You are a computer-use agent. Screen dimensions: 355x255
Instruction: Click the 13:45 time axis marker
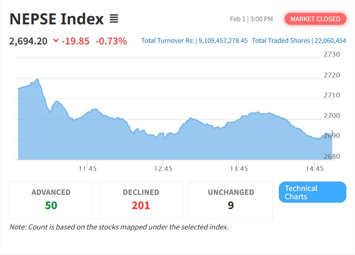(239, 169)
